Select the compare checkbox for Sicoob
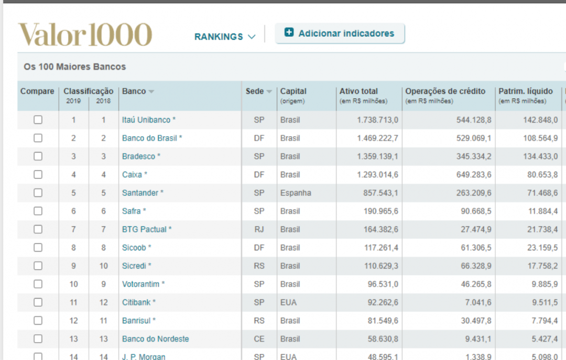Screen dimensions: 566x360 pyautogui.click(x=37, y=247)
